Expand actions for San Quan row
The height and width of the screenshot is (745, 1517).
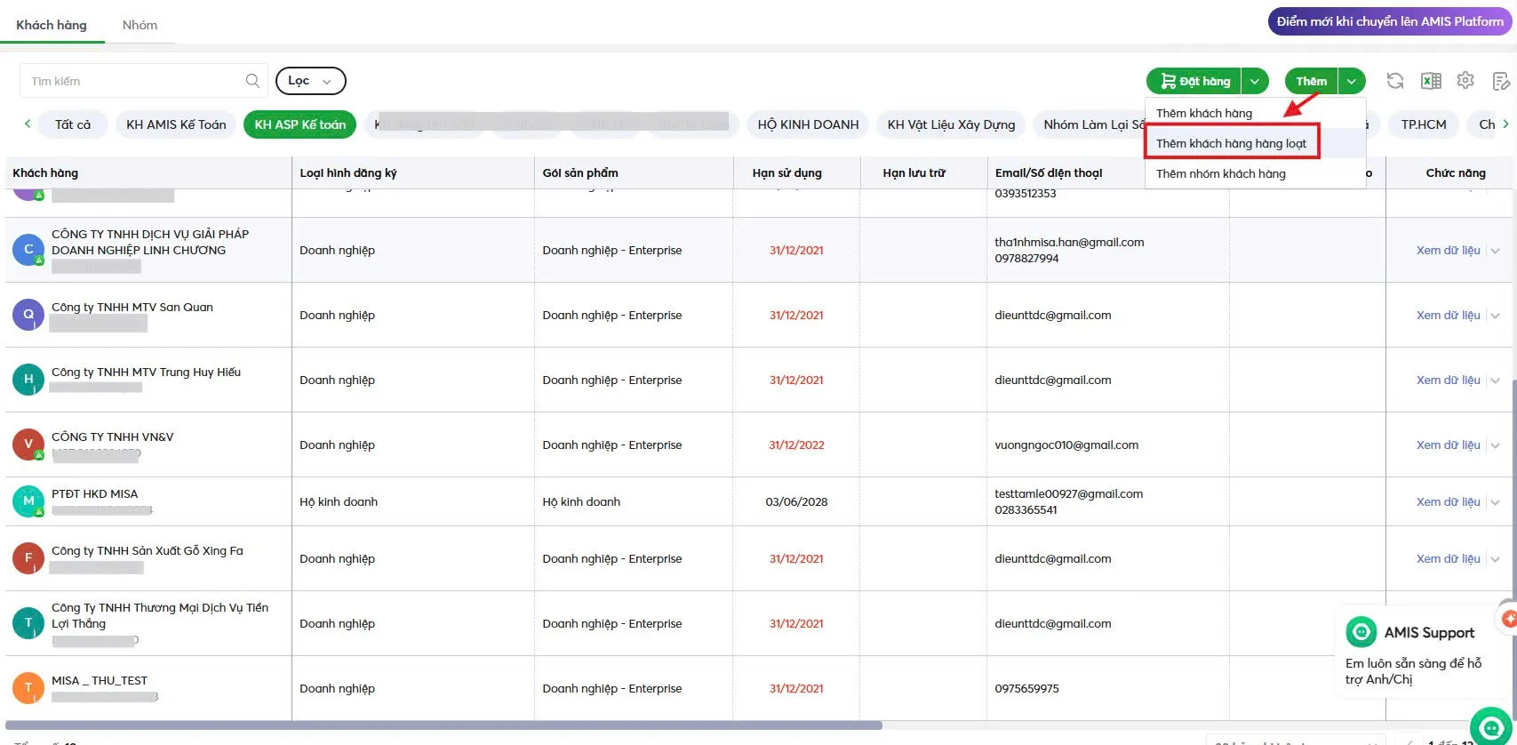(1495, 316)
